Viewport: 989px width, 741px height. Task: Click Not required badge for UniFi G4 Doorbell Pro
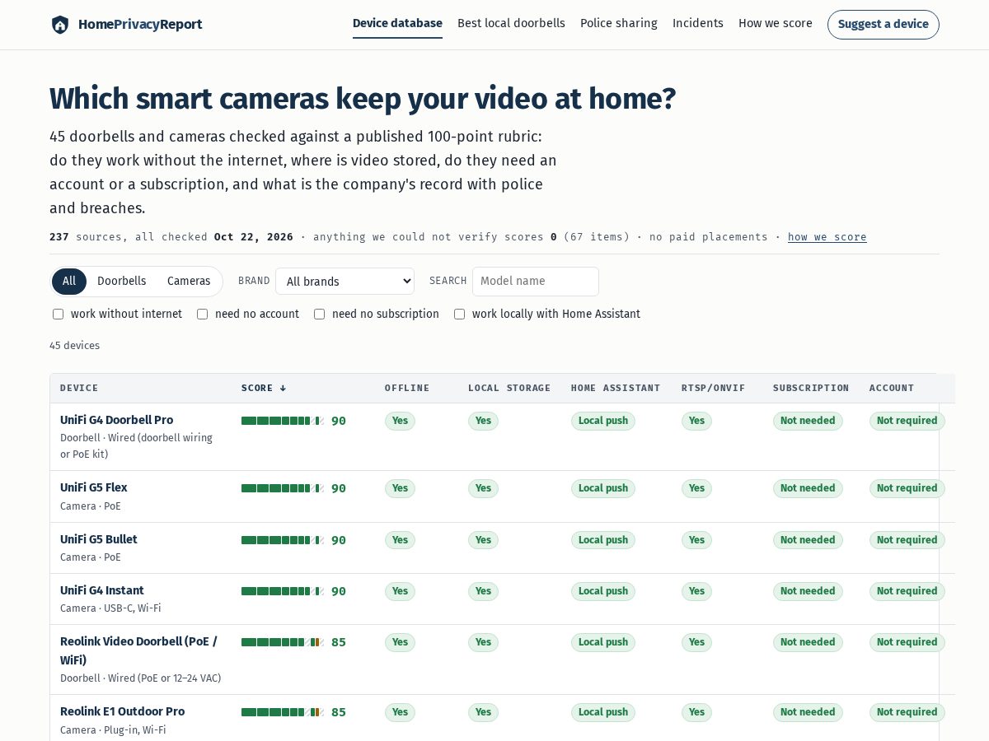point(907,421)
